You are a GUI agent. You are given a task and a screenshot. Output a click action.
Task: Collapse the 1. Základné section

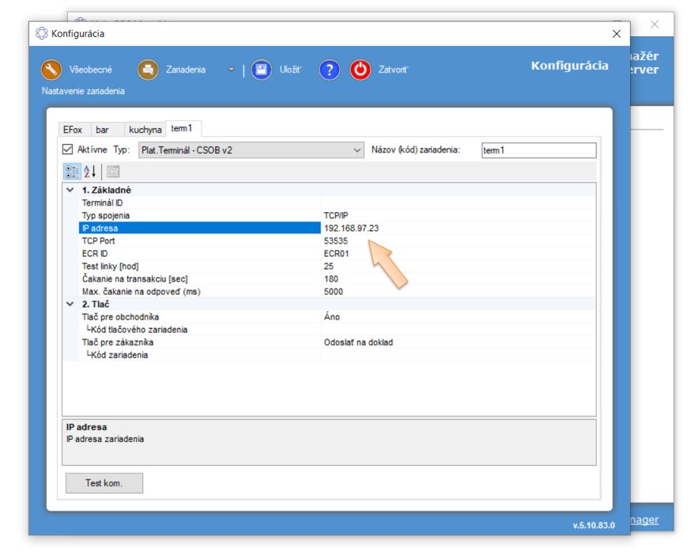[x=70, y=191]
